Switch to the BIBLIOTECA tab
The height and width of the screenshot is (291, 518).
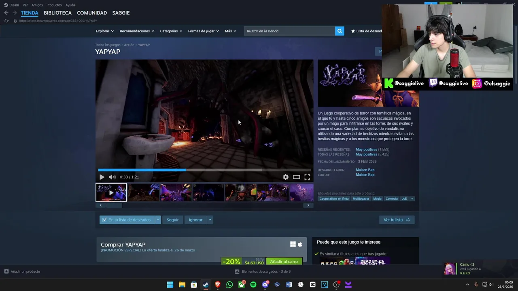coord(57,13)
